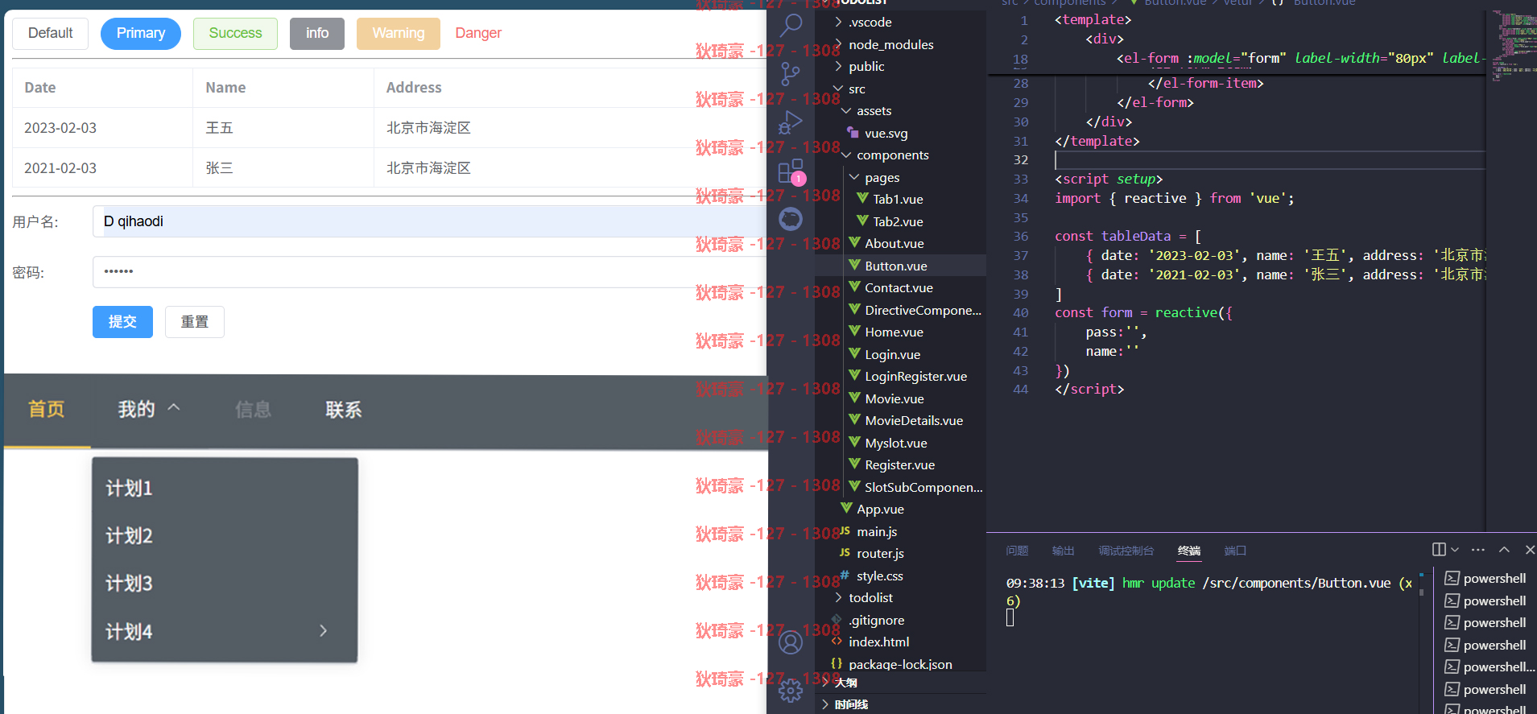Open the Run and Debug view icon

pos(791,122)
